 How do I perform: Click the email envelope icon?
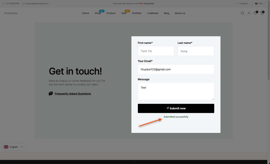click(x=23, y=4)
